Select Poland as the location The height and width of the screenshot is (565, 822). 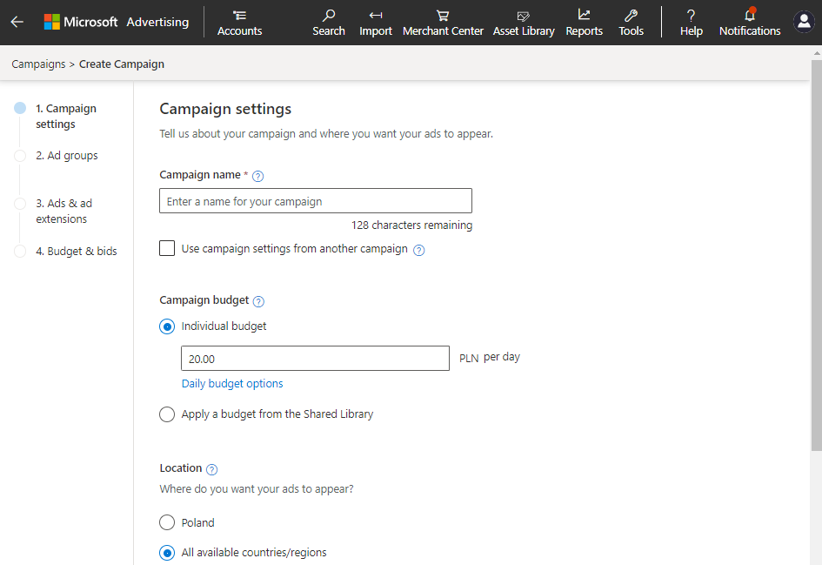167,523
